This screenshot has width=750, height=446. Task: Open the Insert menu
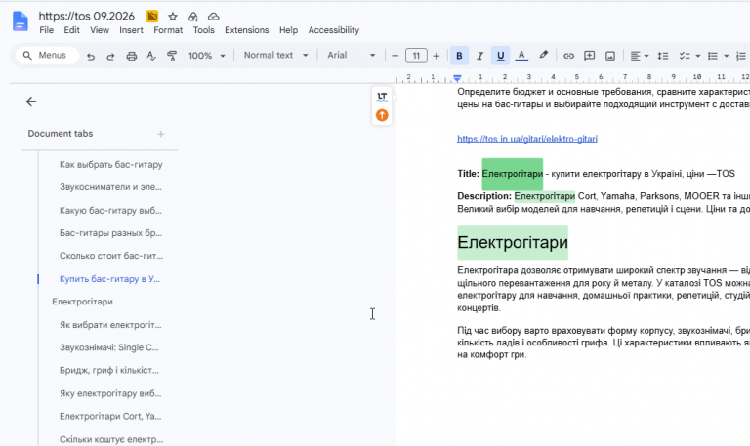(131, 30)
